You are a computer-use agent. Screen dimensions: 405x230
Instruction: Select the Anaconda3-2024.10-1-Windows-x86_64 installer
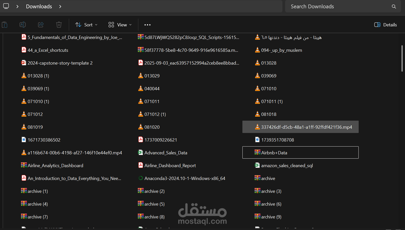point(185,178)
